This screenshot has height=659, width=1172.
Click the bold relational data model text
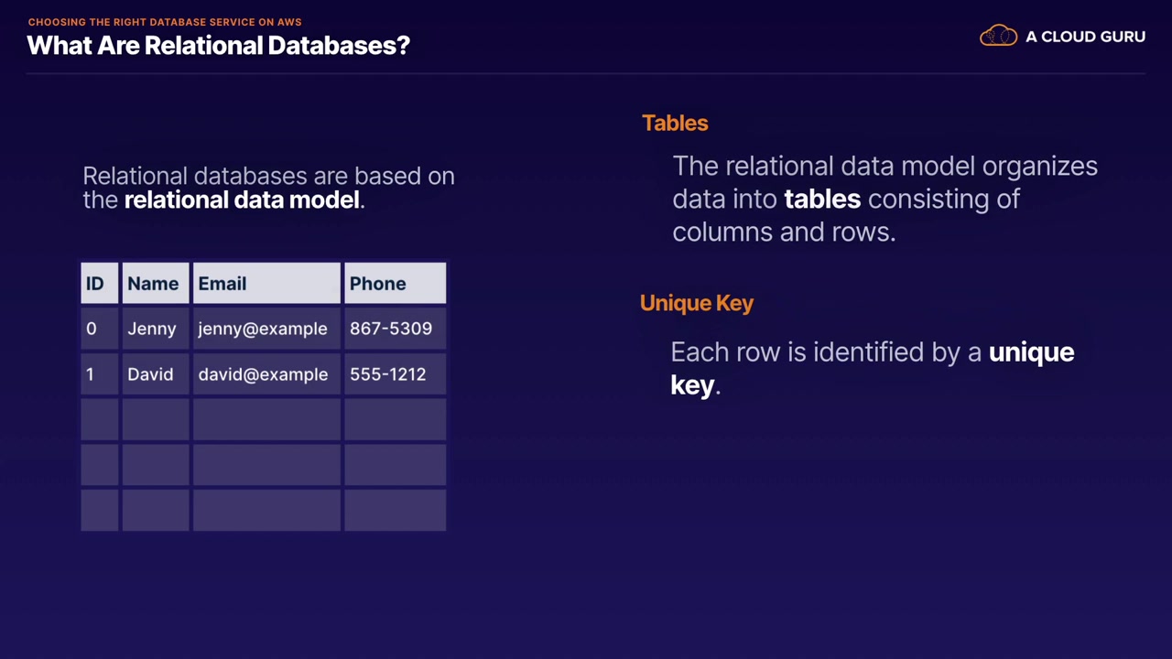(x=242, y=200)
